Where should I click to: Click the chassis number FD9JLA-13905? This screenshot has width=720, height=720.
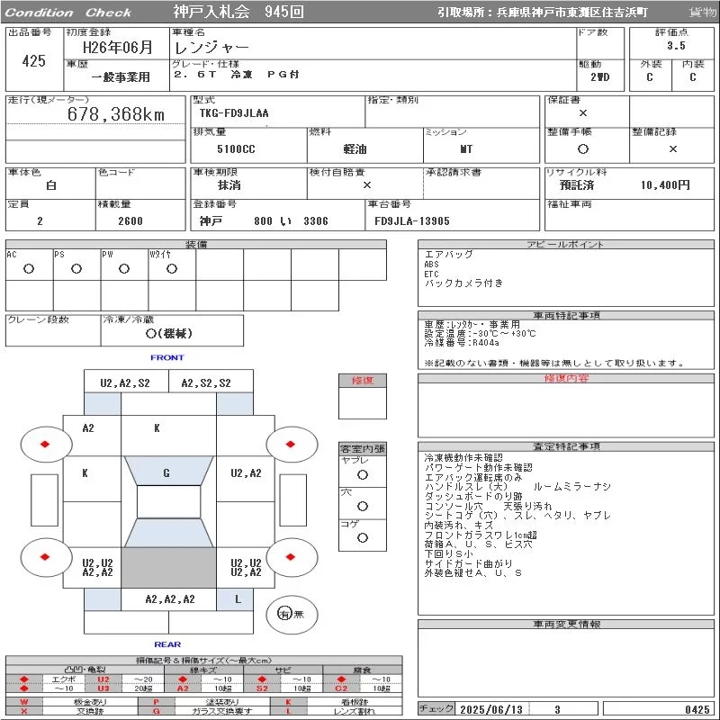coord(412,220)
